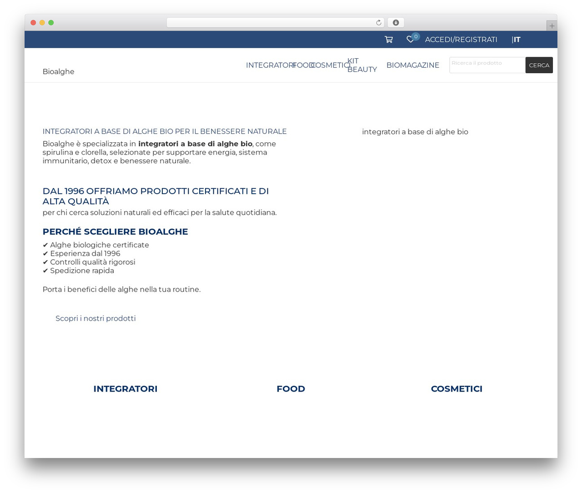Click 'Esperienza dal 1996' list item
This screenshot has width=582, height=493.
point(81,254)
